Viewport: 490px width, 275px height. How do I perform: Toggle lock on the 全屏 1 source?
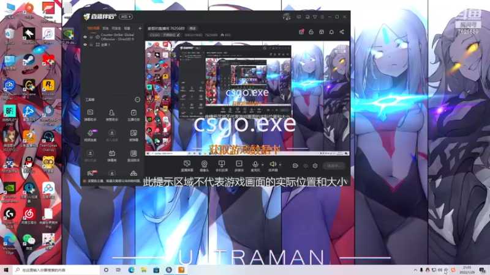pyautogui.click(x=91, y=45)
